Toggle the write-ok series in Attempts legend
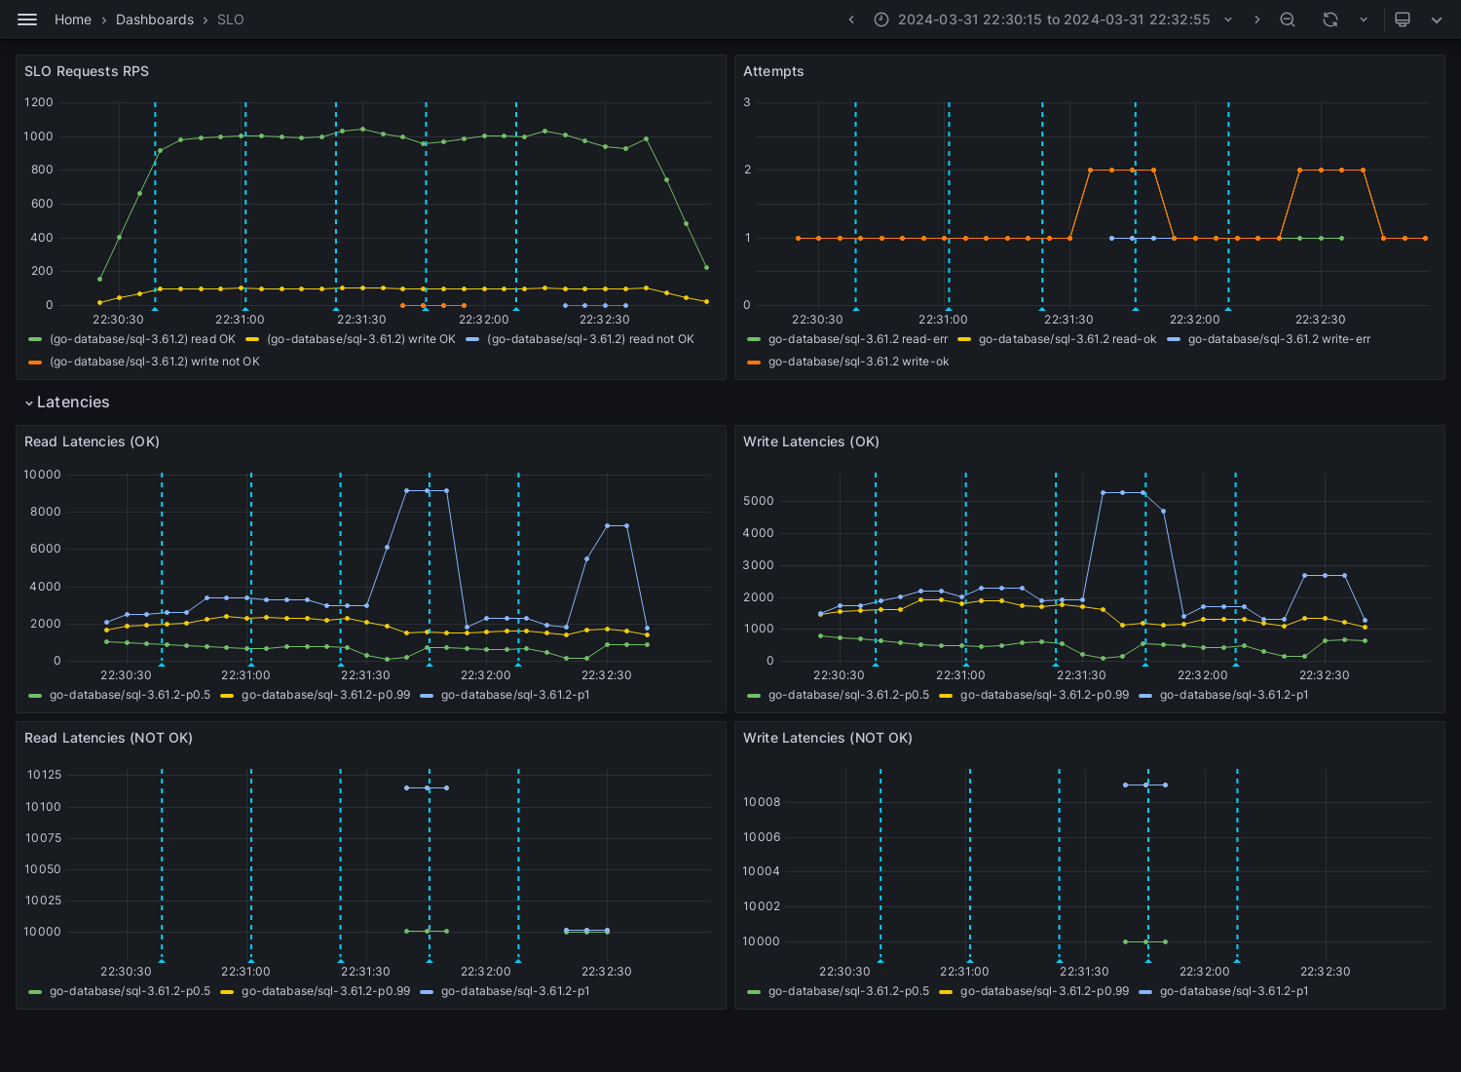The image size is (1461, 1072). pos(858,362)
